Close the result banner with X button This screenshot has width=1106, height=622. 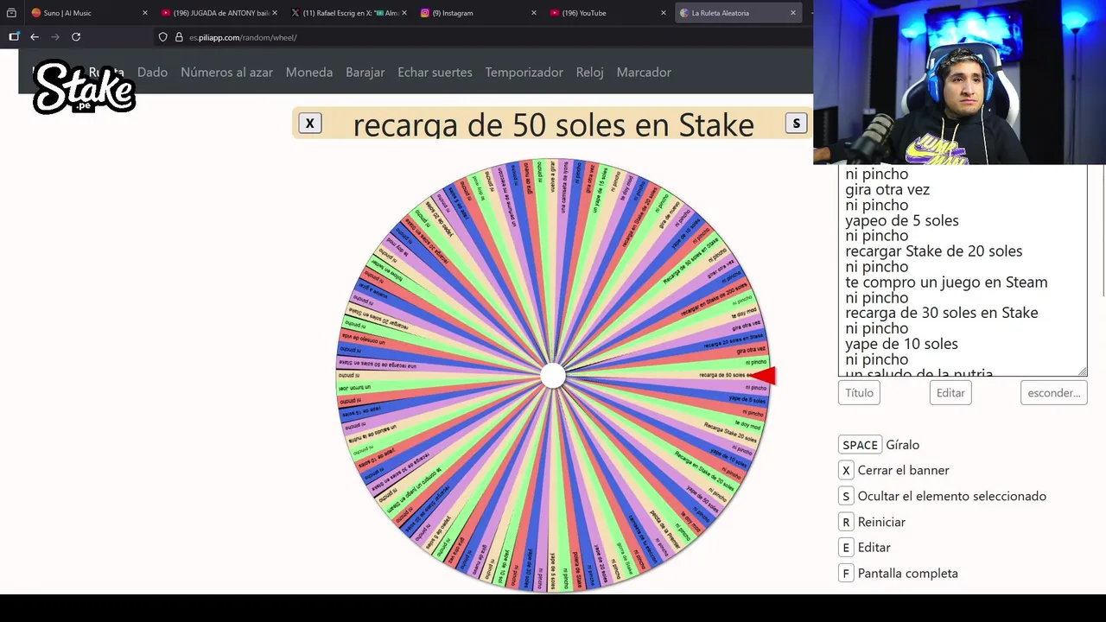click(x=310, y=124)
